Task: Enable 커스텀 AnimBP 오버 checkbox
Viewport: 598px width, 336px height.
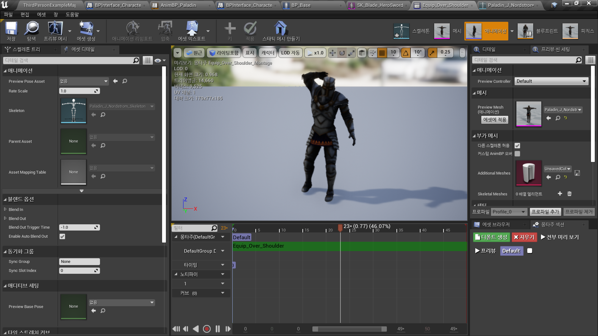Action: [517, 154]
